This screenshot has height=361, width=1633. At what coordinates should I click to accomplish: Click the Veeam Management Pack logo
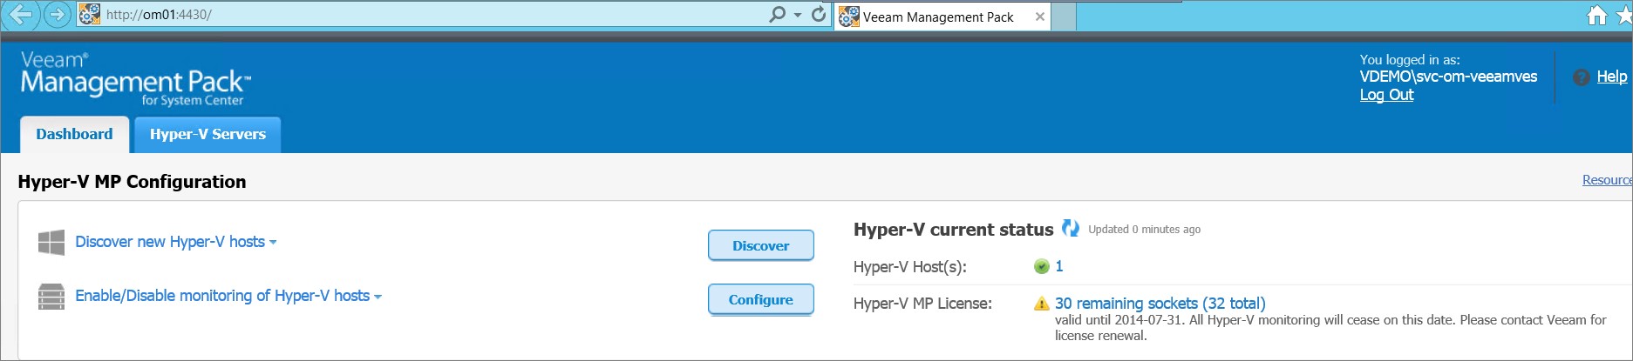pyautogui.click(x=135, y=78)
